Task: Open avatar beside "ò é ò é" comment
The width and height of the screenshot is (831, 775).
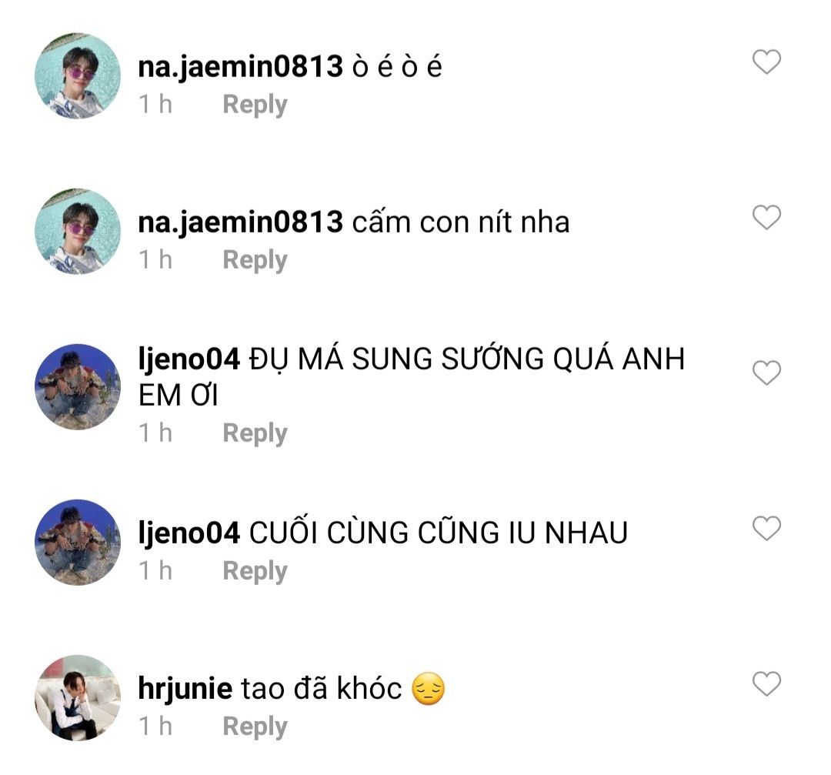Action: pos(78,76)
